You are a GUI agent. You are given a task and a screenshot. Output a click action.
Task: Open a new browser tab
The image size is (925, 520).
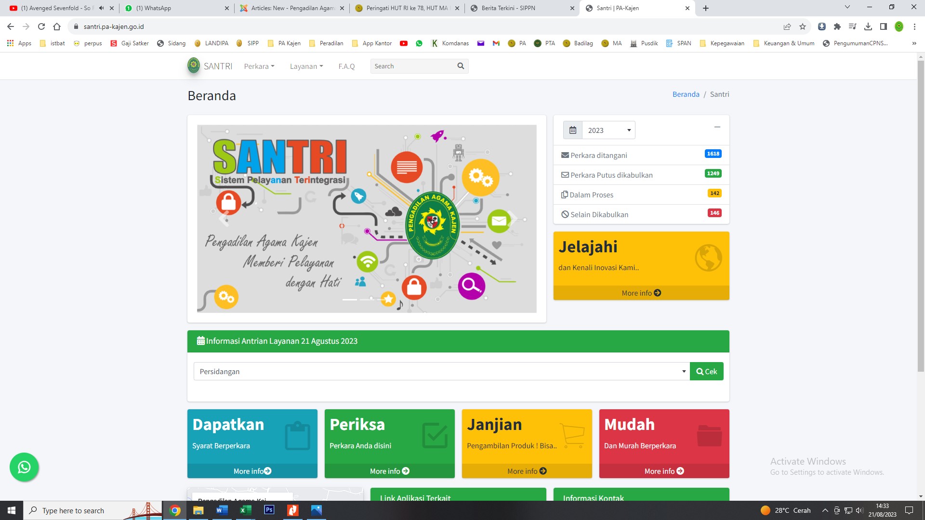[x=706, y=8]
